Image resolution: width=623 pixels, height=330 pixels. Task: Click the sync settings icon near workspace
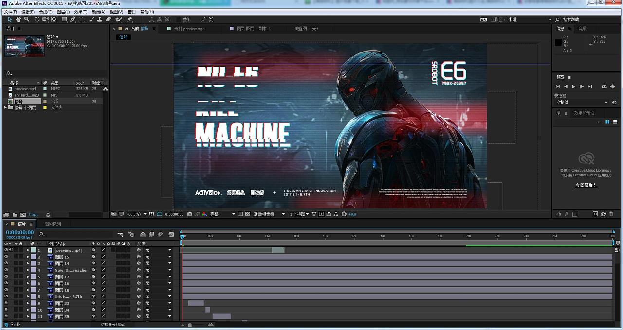pos(483,20)
